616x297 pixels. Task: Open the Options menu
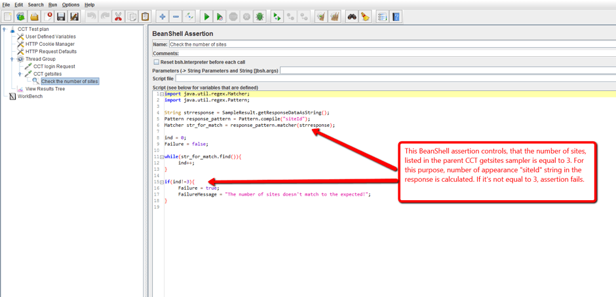(71, 5)
